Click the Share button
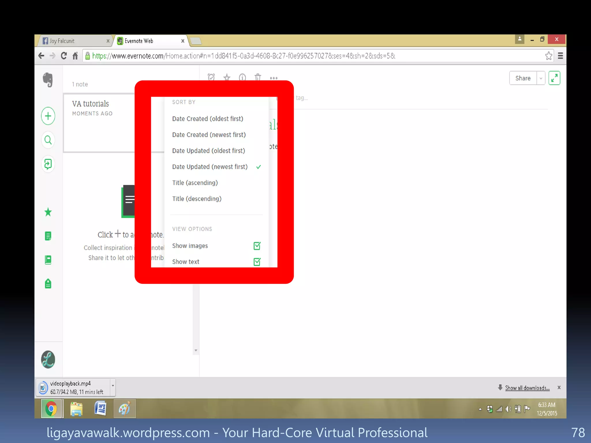This screenshot has height=443, width=591. (x=523, y=78)
